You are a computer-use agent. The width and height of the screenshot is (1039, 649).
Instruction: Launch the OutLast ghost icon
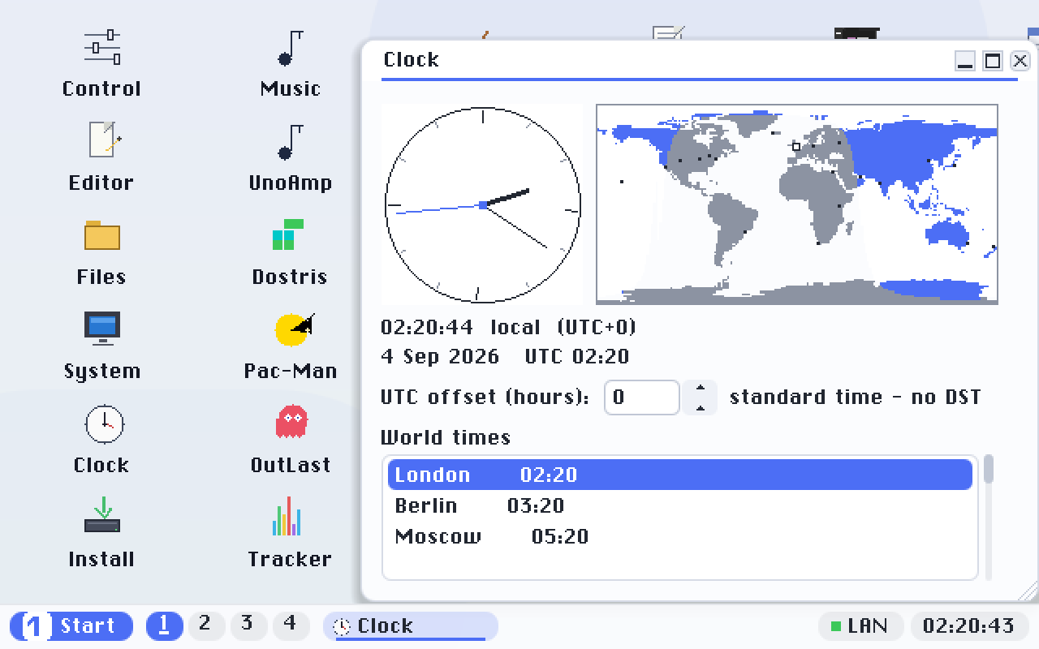coord(290,441)
